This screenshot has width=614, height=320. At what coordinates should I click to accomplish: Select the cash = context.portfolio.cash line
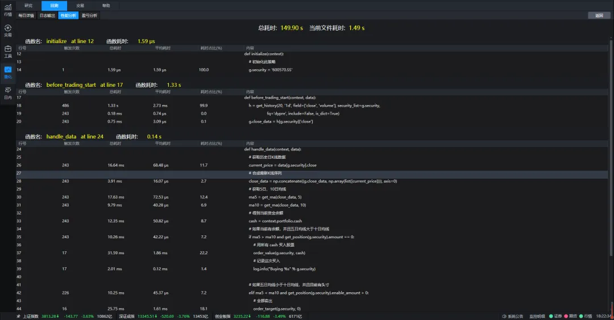pos(275,221)
